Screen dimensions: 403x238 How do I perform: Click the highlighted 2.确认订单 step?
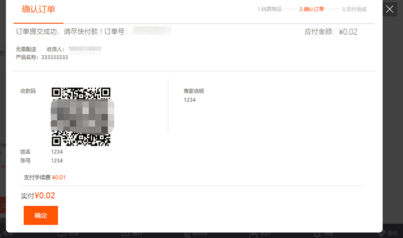click(x=311, y=9)
